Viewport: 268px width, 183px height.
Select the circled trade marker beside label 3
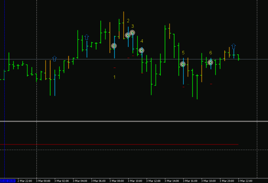click(x=132, y=33)
